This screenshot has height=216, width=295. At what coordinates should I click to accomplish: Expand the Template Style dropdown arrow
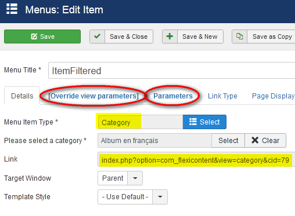160,197
